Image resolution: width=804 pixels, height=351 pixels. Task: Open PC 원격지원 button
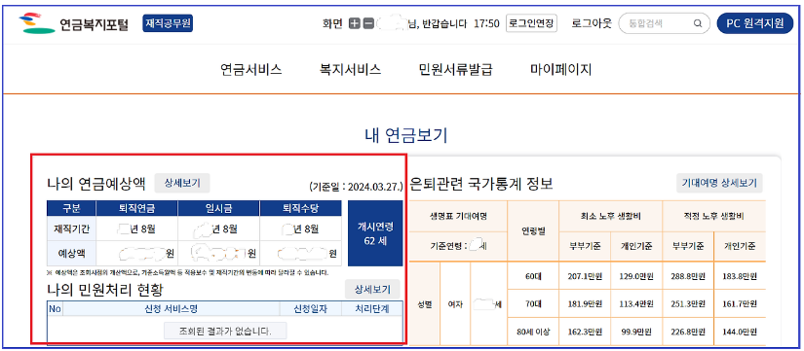pos(754,23)
